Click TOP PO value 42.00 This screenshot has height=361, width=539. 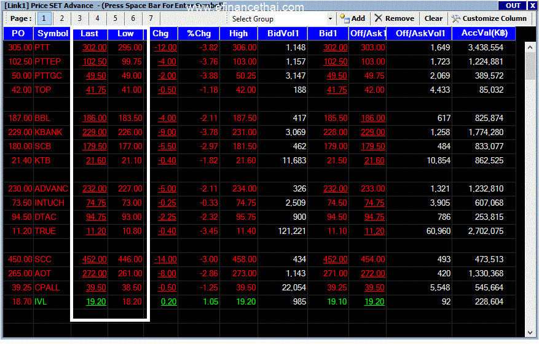point(22,90)
